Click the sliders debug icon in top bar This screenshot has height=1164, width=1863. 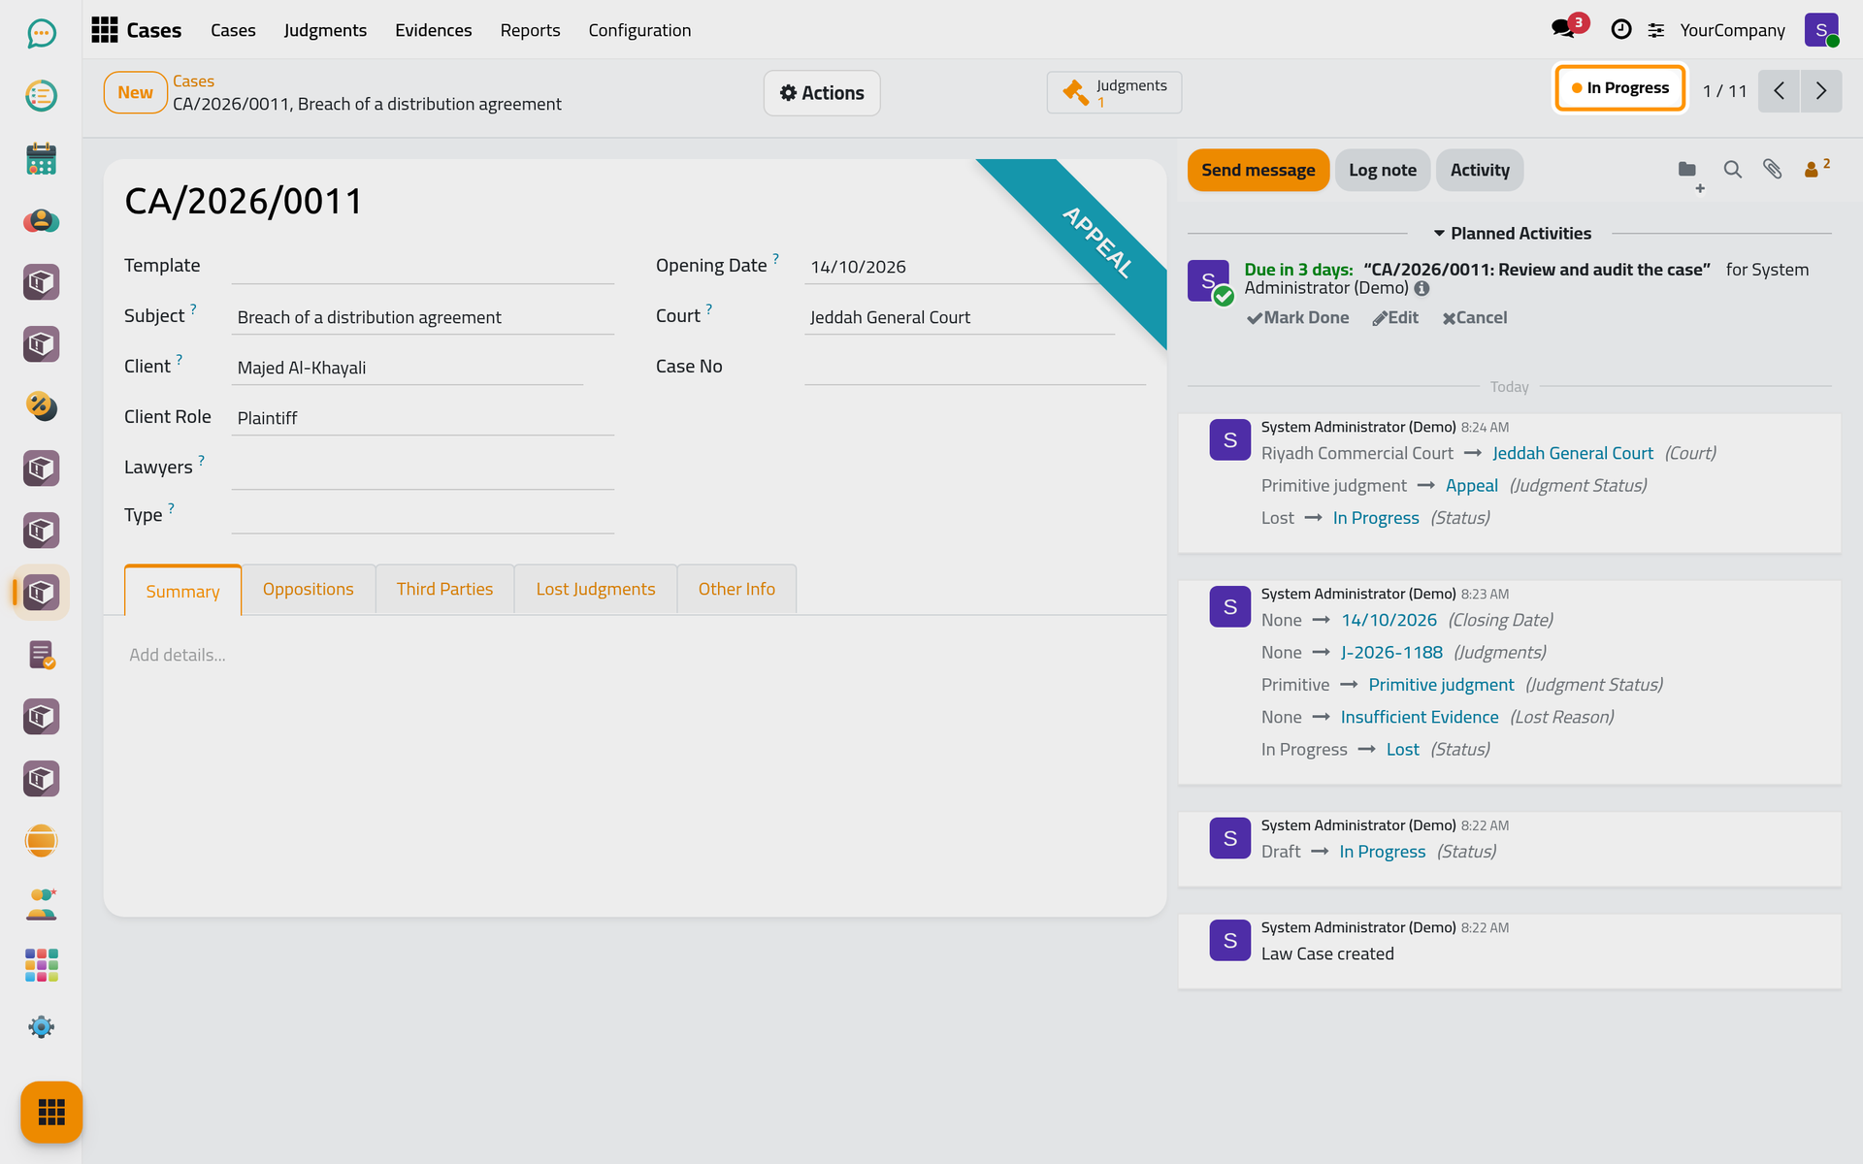(1656, 31)
